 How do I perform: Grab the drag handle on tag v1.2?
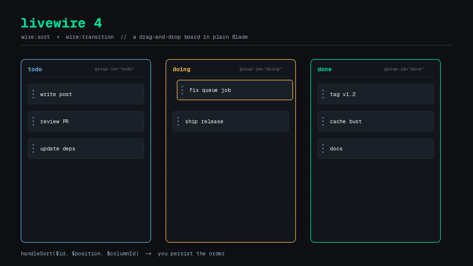click(x=323, y=94)
